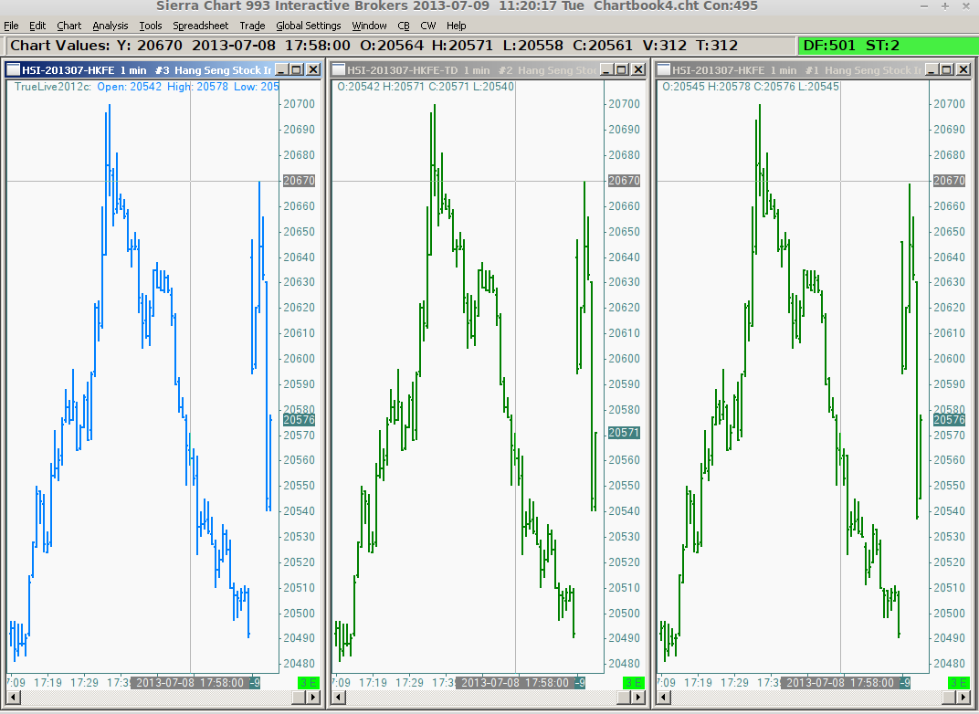Image resolution: width=979 pixels, height=714 pixels.
Task: Open the Trade menu
Action: pos(252,26)
